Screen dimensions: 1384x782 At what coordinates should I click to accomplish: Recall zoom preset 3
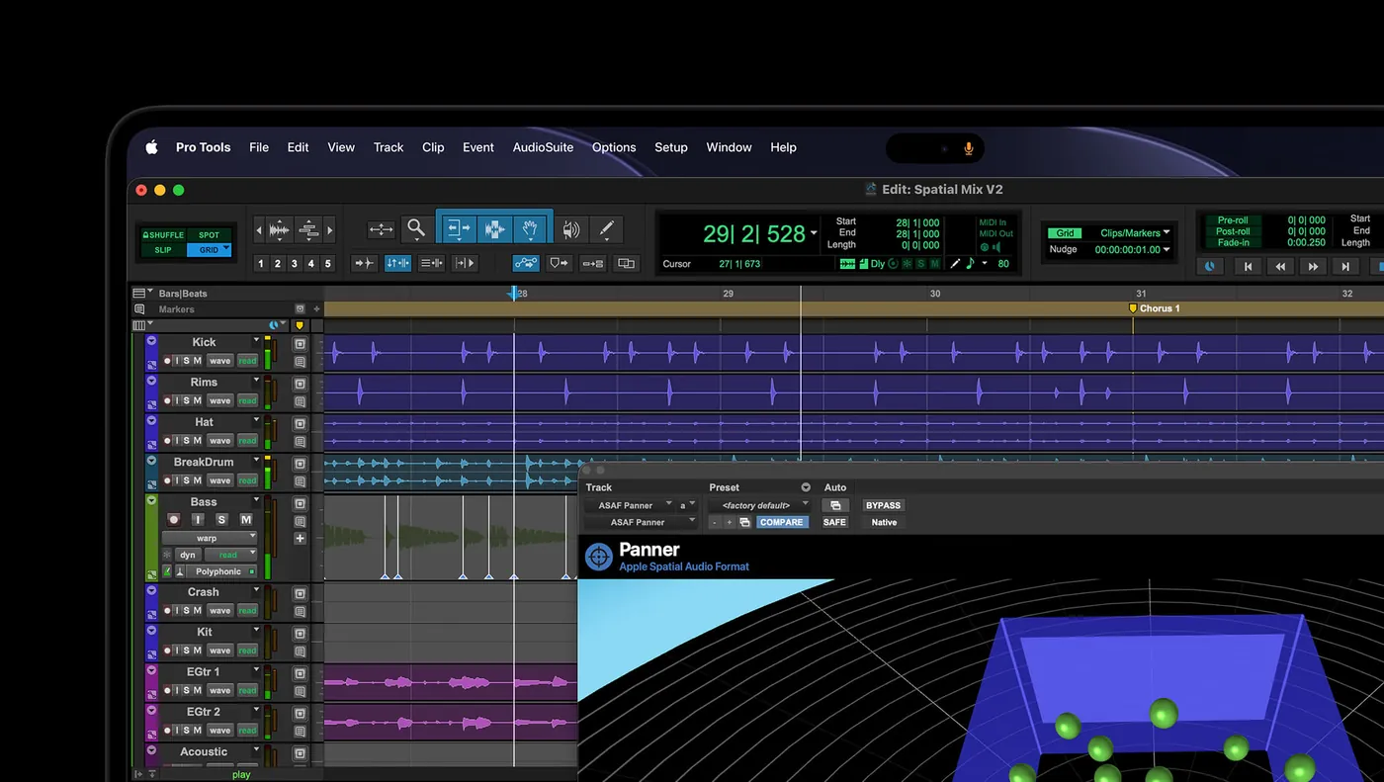pos(294,264)
